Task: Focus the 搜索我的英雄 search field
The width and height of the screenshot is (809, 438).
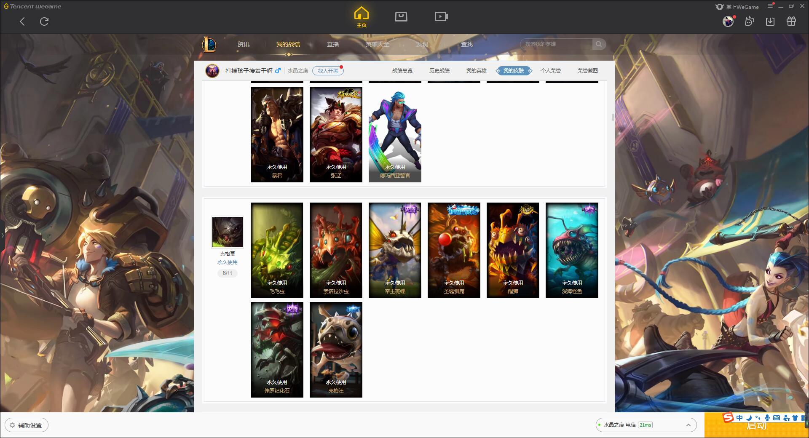Action: coord(556,44)
